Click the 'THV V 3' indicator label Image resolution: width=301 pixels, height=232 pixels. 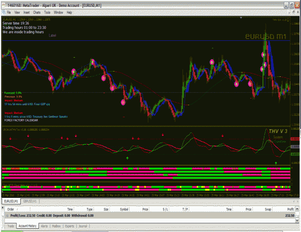pos(278,131)
